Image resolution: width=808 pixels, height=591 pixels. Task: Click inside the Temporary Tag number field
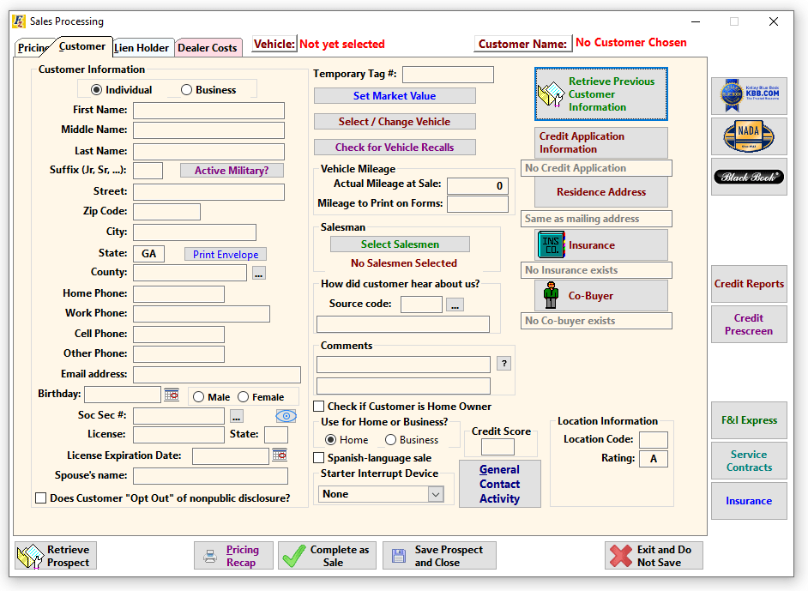pos(447,75)
